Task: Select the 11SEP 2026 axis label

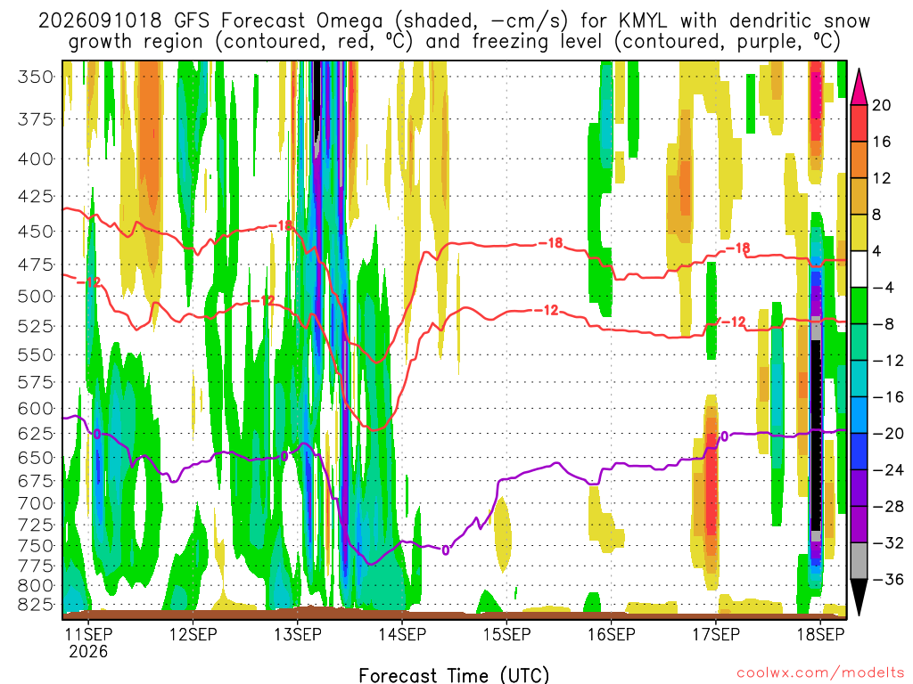Action: tap(88, 642)
